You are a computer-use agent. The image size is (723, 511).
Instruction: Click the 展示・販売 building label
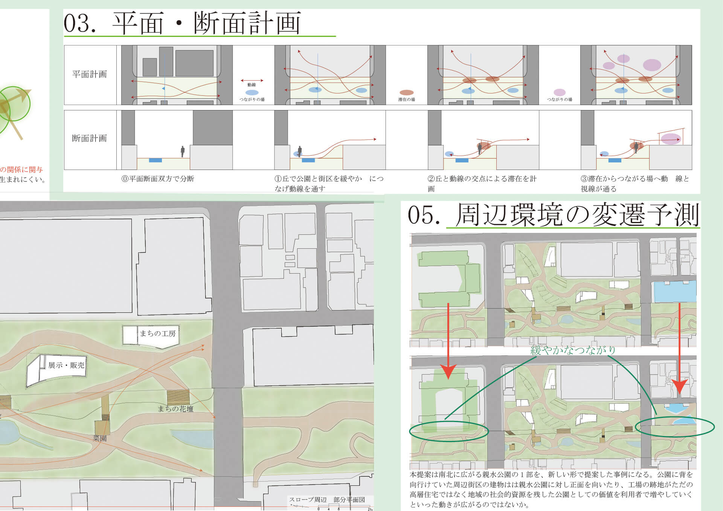[66, 365]
